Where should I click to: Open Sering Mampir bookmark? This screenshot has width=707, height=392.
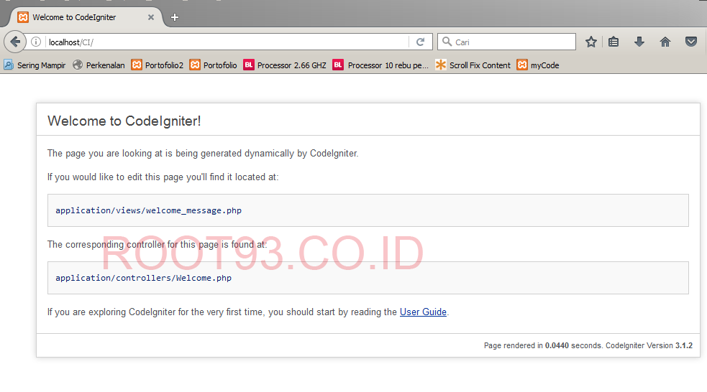(35, 65)
